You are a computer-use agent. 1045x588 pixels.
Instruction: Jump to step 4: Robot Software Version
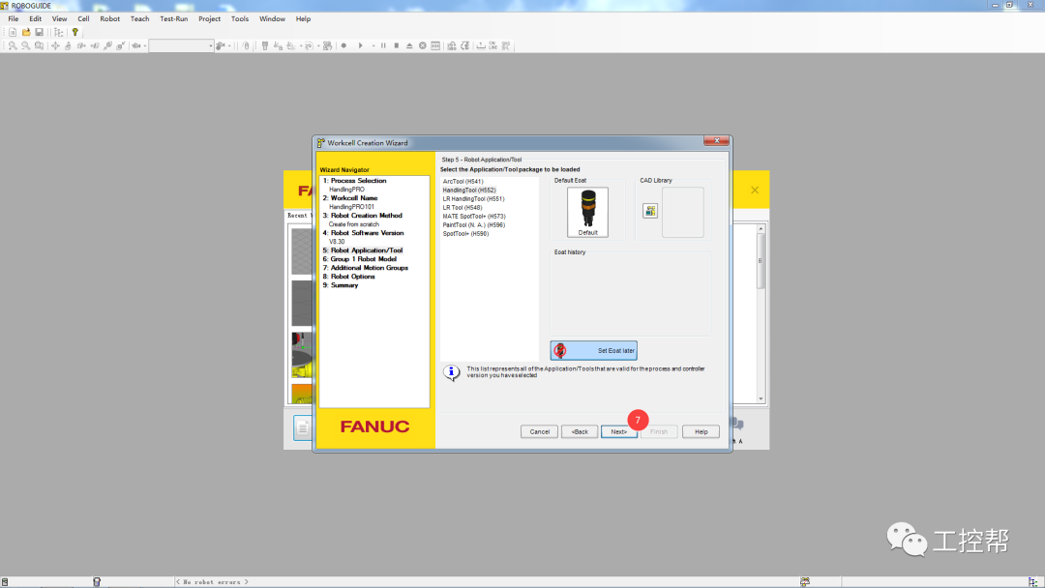pos(363,232)
